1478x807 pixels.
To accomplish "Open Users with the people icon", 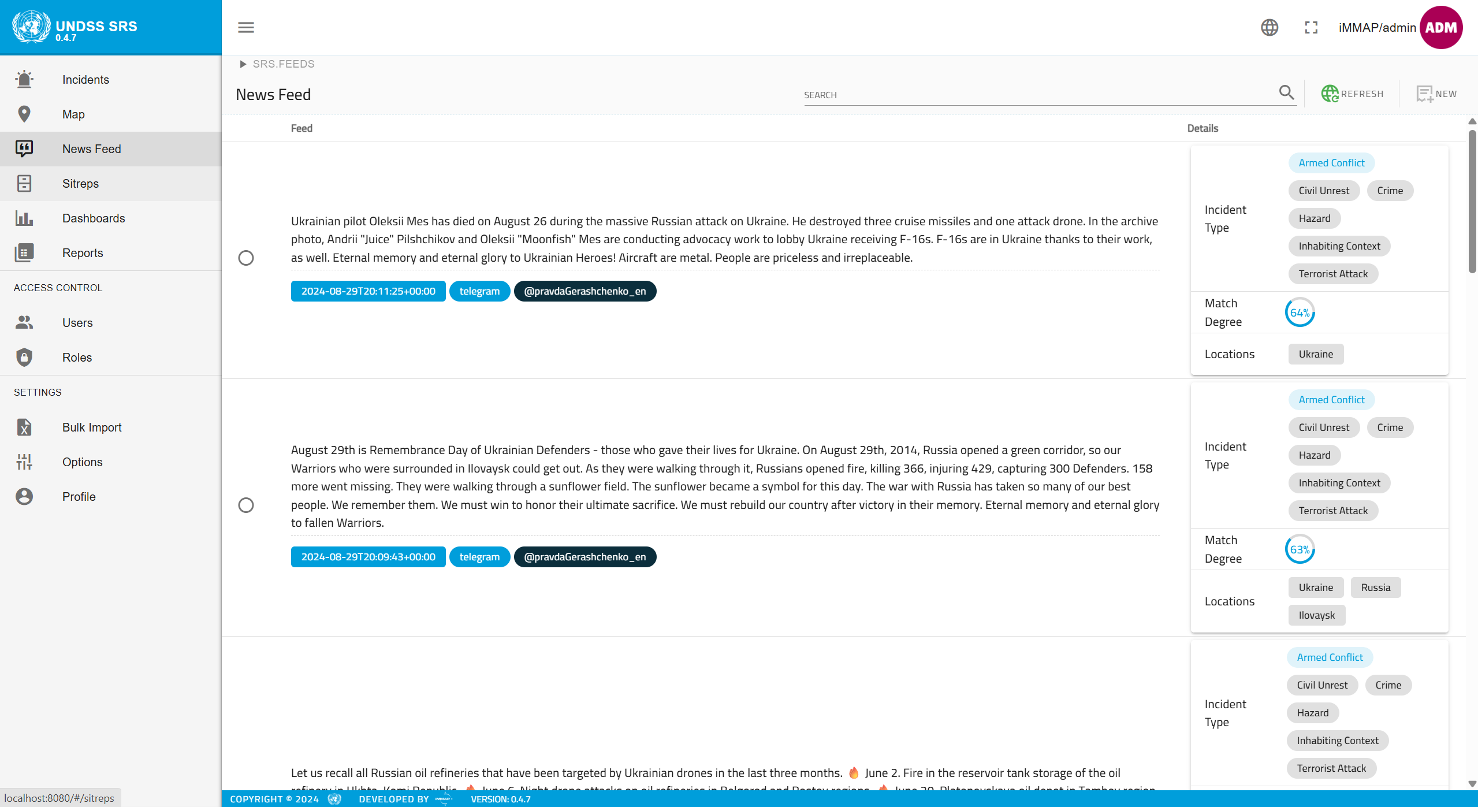I will [x=24, y=322].
